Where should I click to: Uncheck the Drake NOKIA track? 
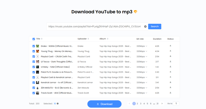click(34, 46)
